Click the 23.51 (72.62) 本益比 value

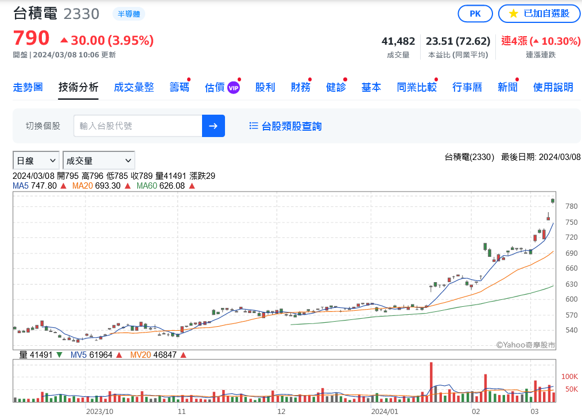(458, 41)
